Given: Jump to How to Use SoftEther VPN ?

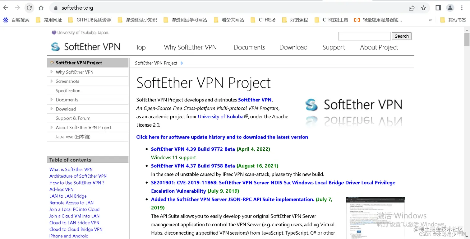Looking at the screenshot, I should (77, 183).
